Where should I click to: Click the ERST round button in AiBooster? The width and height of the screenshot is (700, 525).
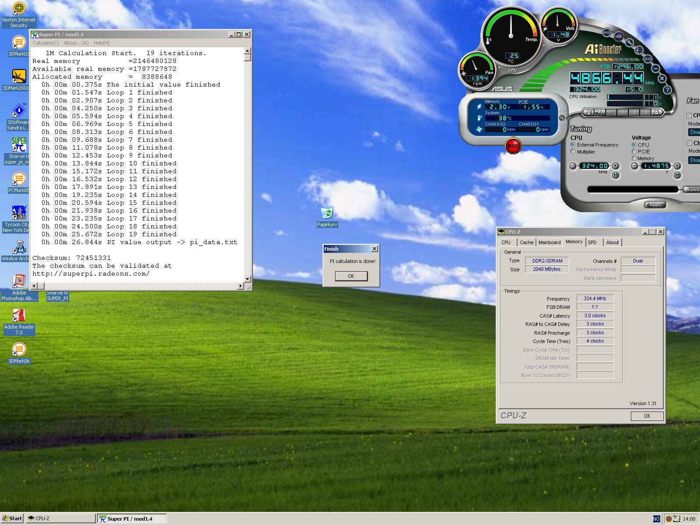[606, 33]
